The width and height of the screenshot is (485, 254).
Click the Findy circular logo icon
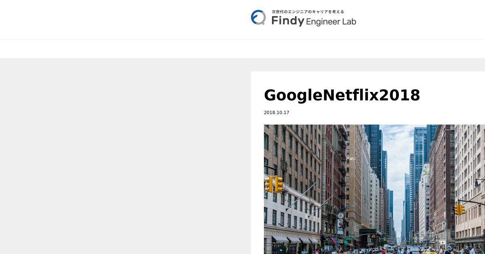click(258, 18)
